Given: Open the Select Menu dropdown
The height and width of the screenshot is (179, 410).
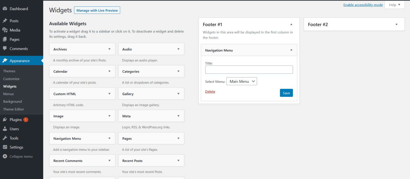Looking at the screenshot, I should [242, 81].
